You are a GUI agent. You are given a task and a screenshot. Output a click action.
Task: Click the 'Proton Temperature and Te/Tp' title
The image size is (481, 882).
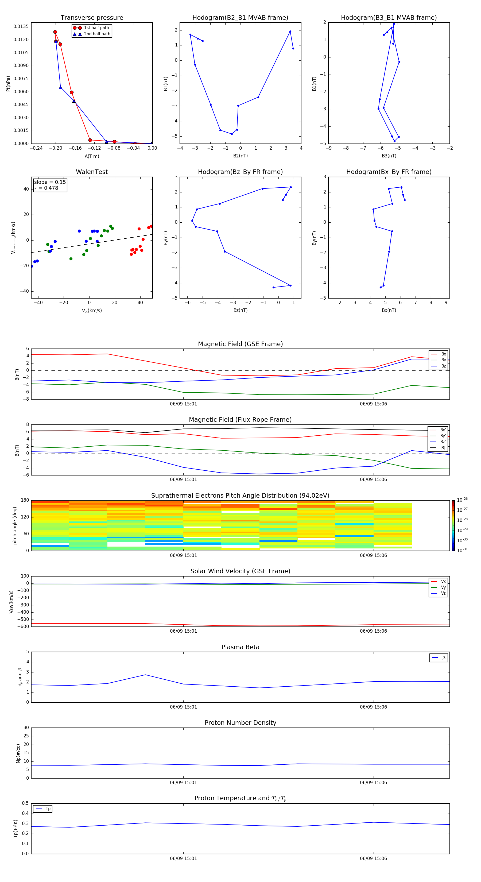(x=240, y=798)
